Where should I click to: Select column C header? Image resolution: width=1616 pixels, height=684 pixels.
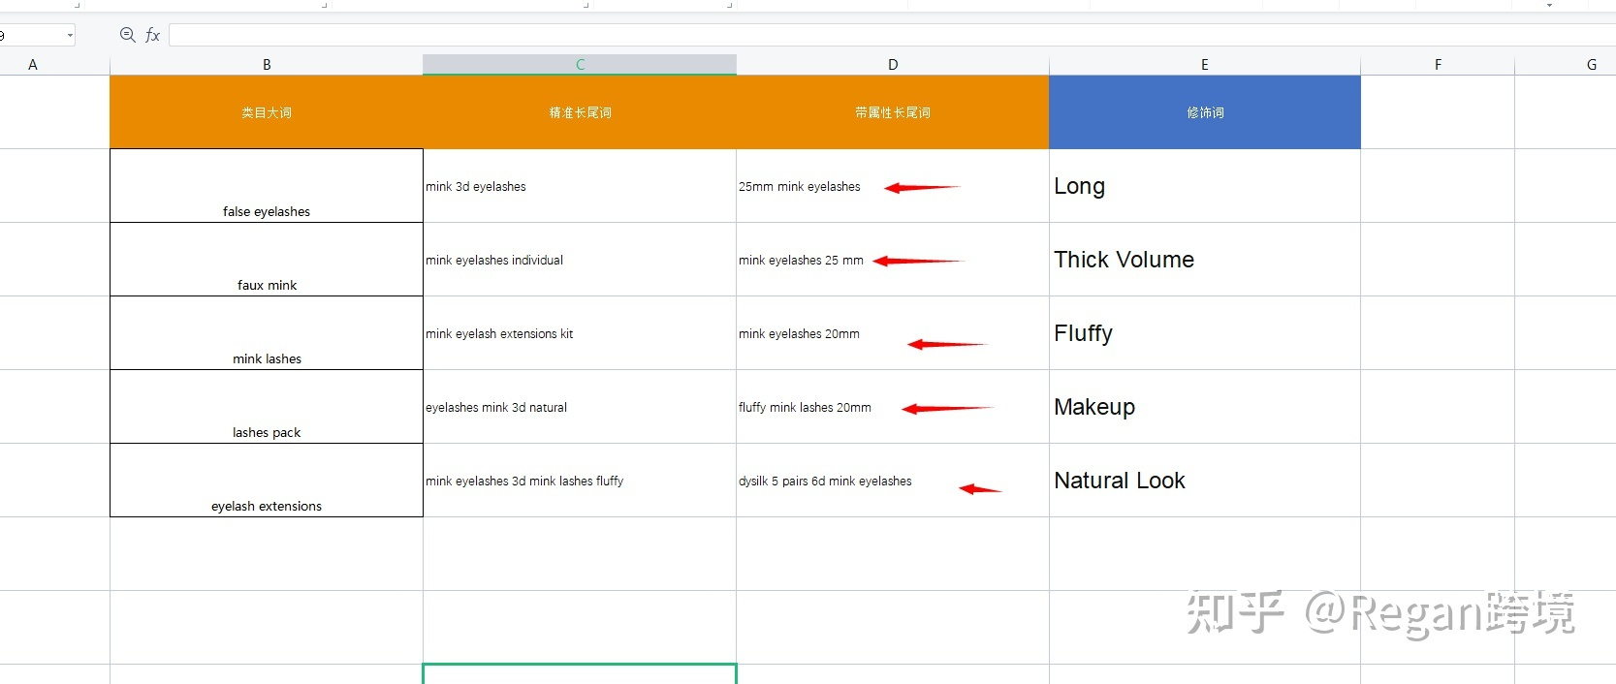click(x=580, y=65)
